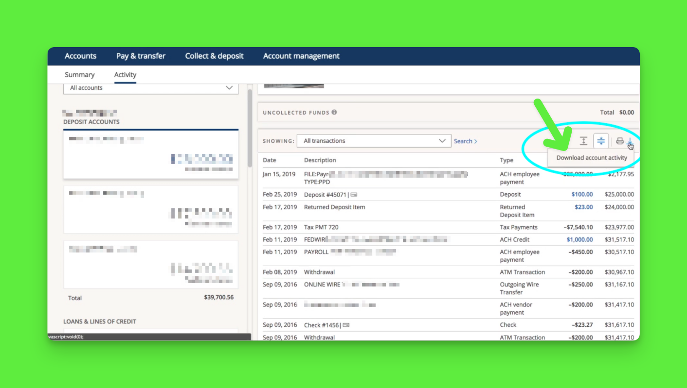
Task: Click the FEDWIR description text
Action: point(315,239)
